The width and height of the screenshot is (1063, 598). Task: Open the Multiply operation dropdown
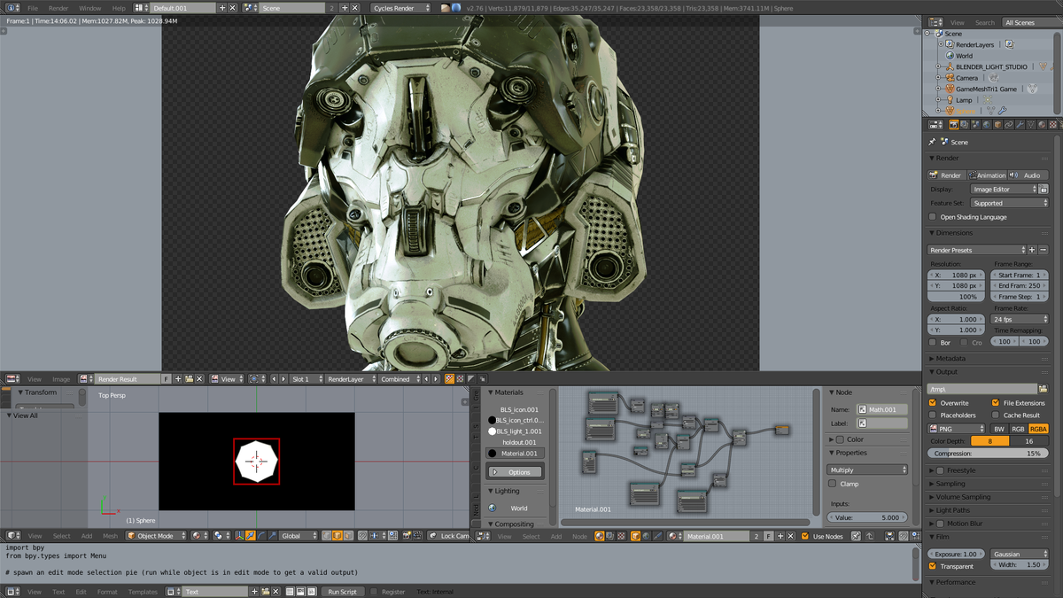(867, 470)
